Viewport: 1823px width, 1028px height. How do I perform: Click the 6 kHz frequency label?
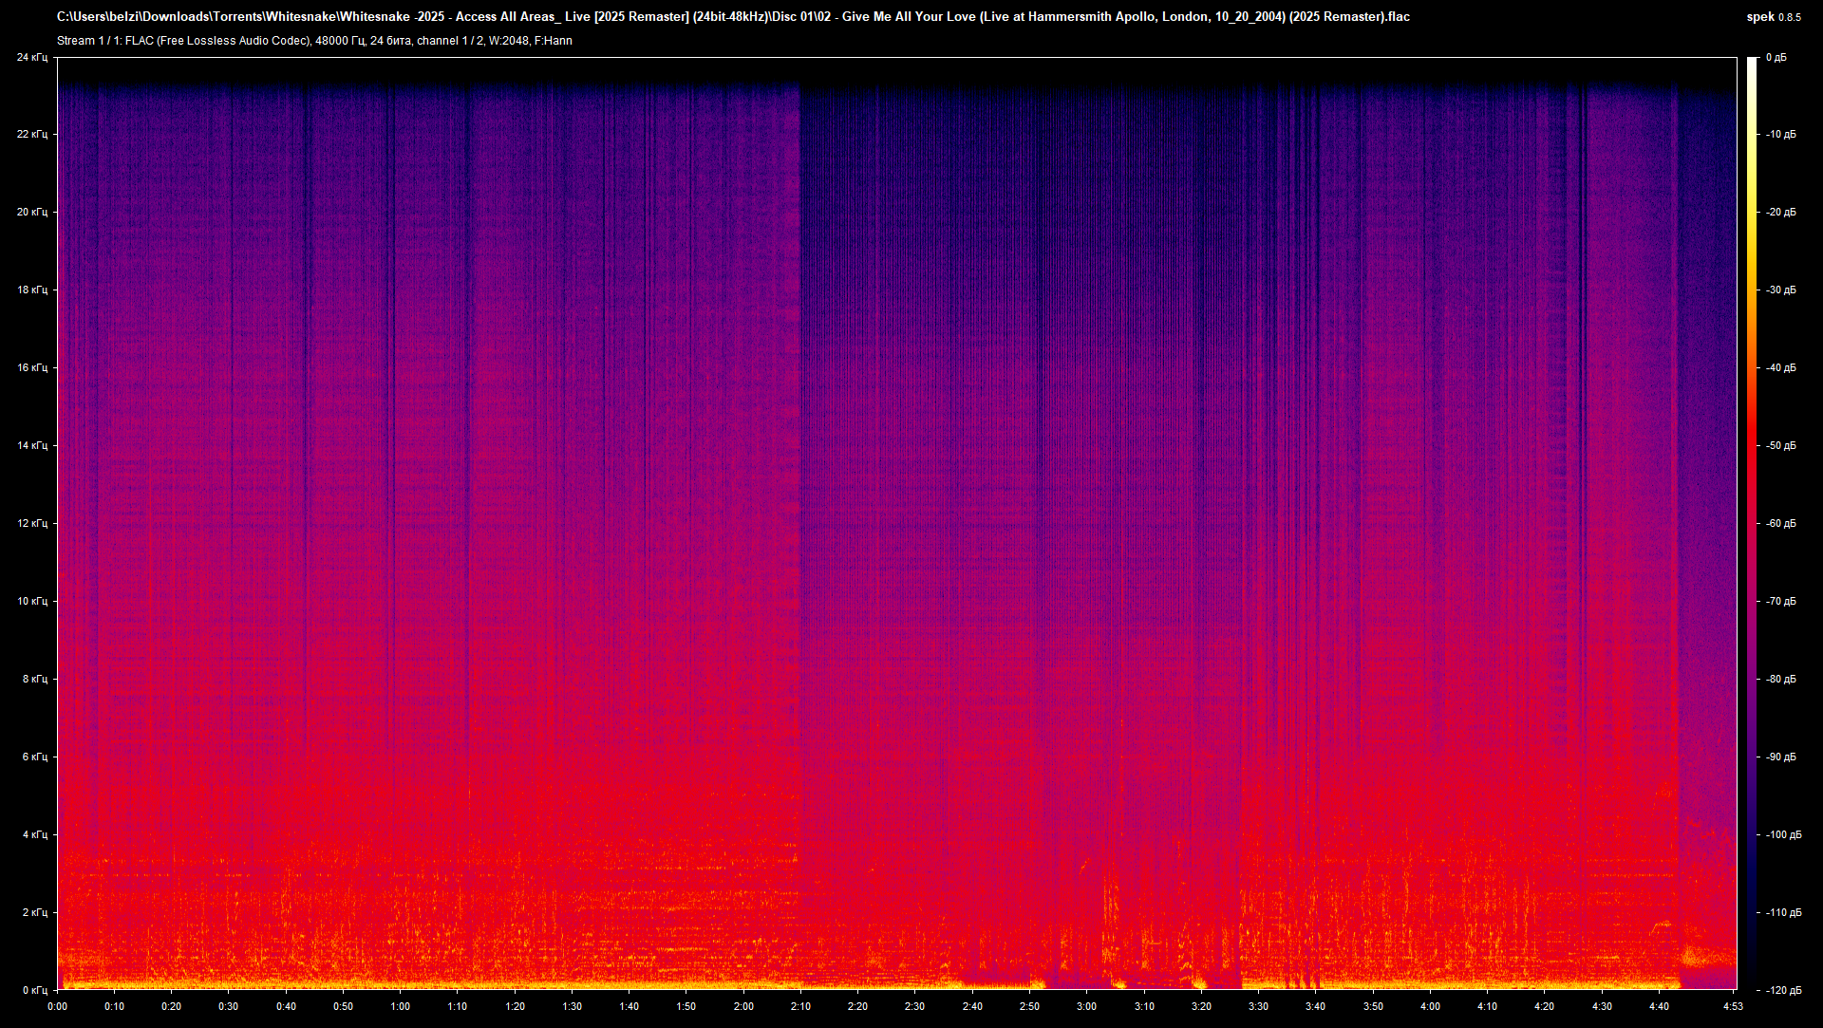pos(34,757)
